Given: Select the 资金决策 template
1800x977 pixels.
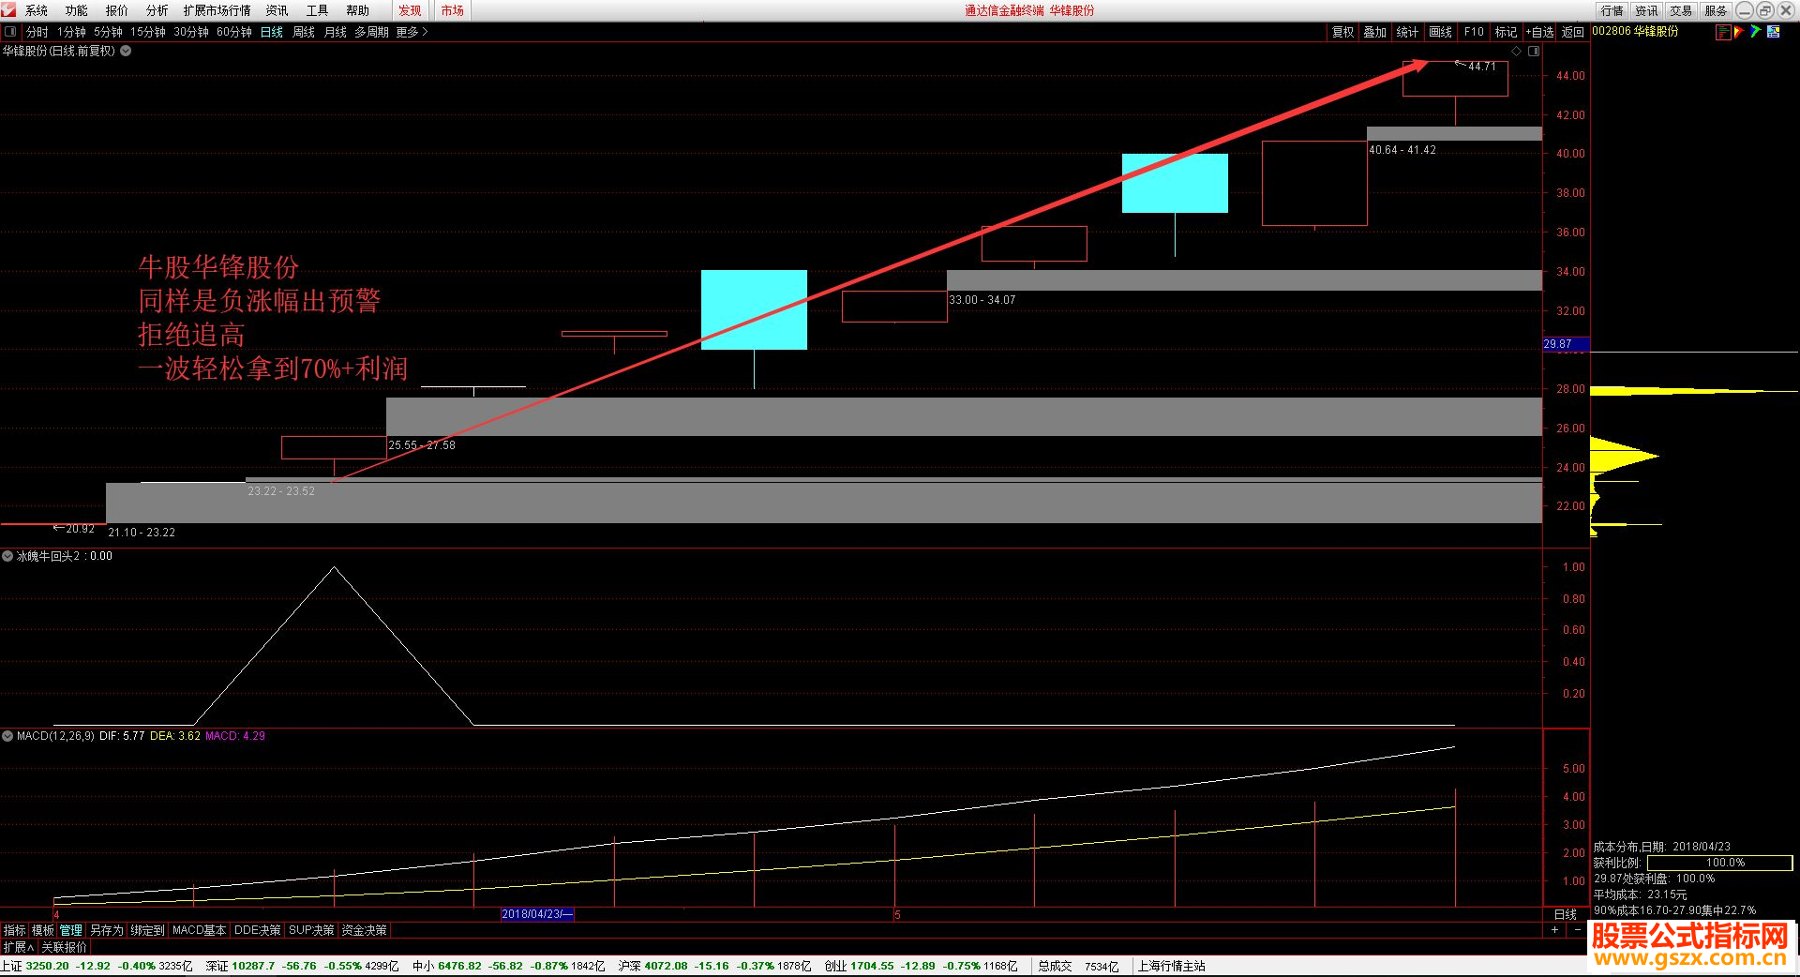Looking at the screenshot, I should tap(365, 930).
